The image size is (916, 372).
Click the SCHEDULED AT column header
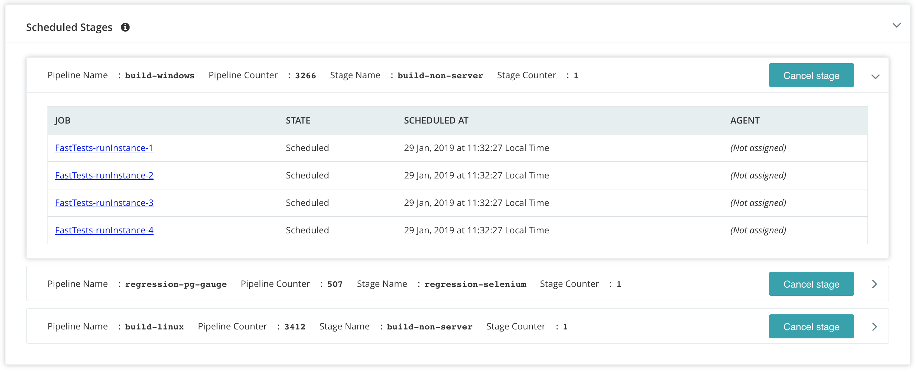point(436,120)
